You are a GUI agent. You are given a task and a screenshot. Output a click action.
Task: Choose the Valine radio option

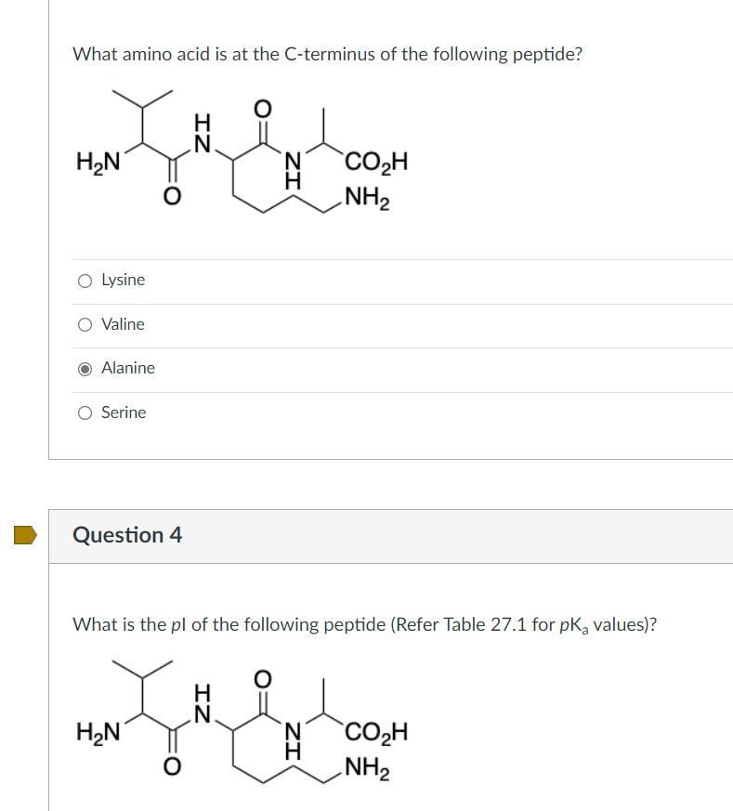coord(85,324)
